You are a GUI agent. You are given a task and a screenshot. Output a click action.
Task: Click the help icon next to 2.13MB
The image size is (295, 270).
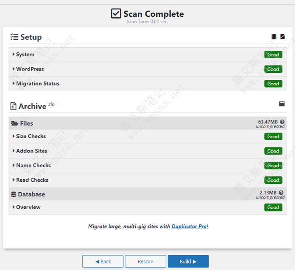tap(282, 193)
